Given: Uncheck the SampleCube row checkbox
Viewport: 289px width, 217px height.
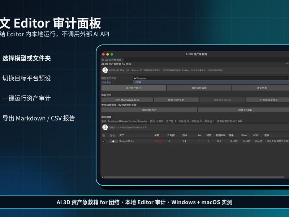Looking at the screenshot, I should click(x=103, y=141).
